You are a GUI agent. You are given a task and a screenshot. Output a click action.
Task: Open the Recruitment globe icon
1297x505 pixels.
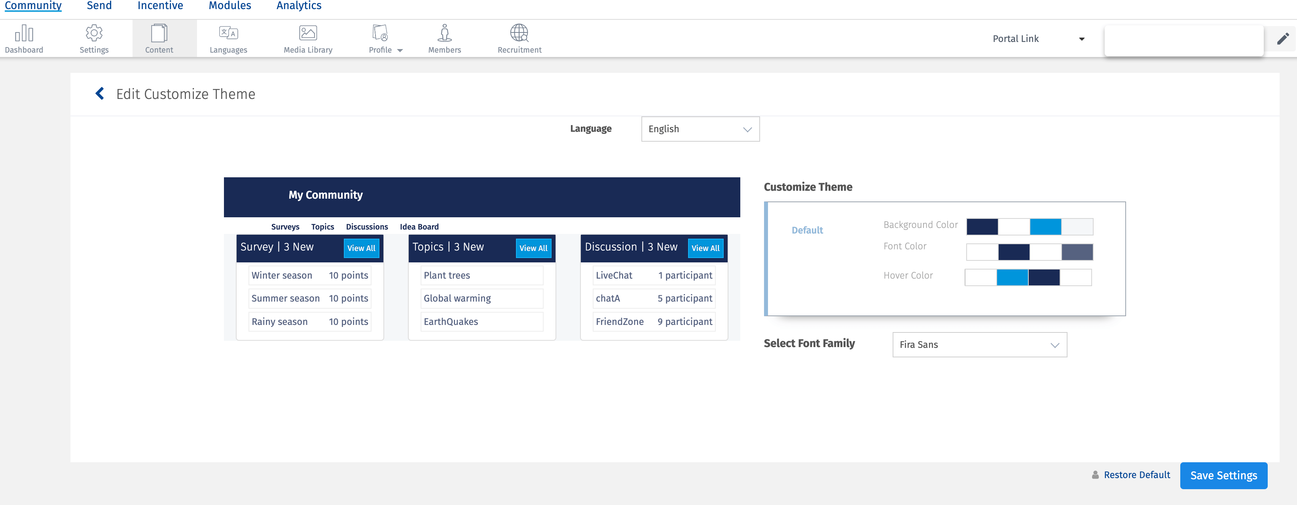pyautogui.click(x=519, y=33)
